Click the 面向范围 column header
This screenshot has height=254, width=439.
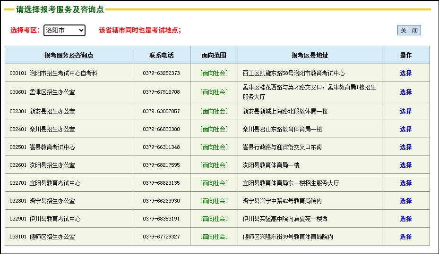click(x=214, y=55)
